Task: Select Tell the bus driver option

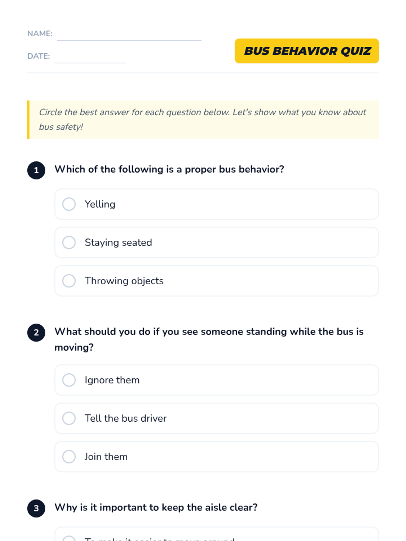Action: (x=69, y=418)
